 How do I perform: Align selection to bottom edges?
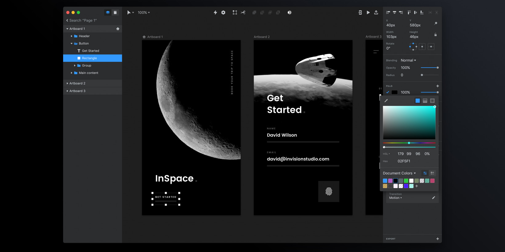[x=422, y=13]
